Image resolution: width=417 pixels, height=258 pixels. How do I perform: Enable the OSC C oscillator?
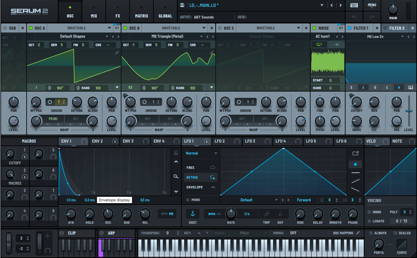tap(220, 28)
